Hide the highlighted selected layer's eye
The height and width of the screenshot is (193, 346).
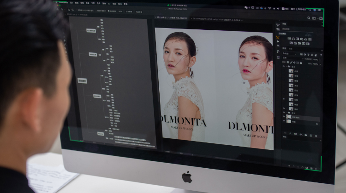tap(284, 116)
